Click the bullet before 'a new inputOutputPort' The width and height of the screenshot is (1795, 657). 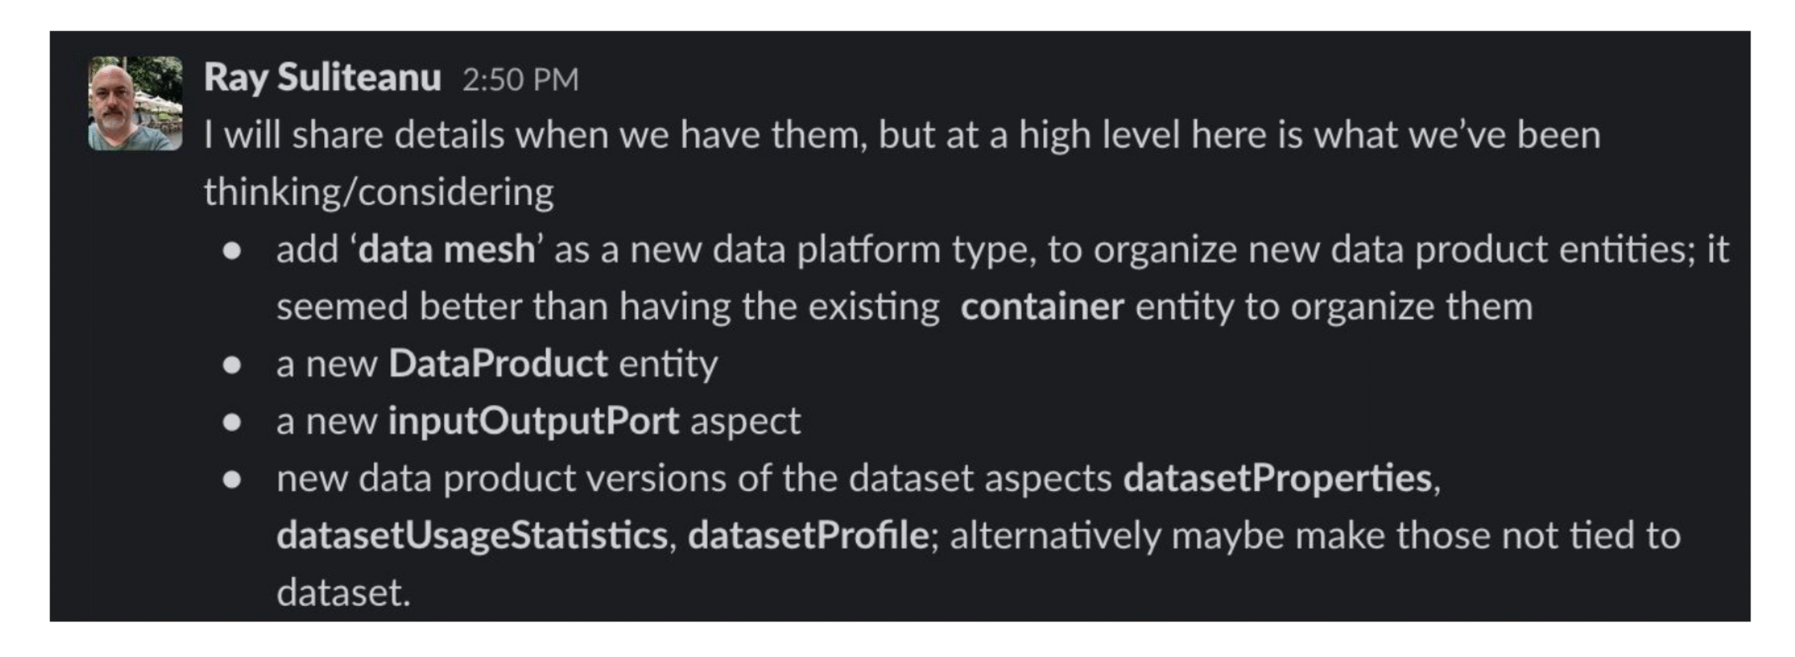click(232, 423)
